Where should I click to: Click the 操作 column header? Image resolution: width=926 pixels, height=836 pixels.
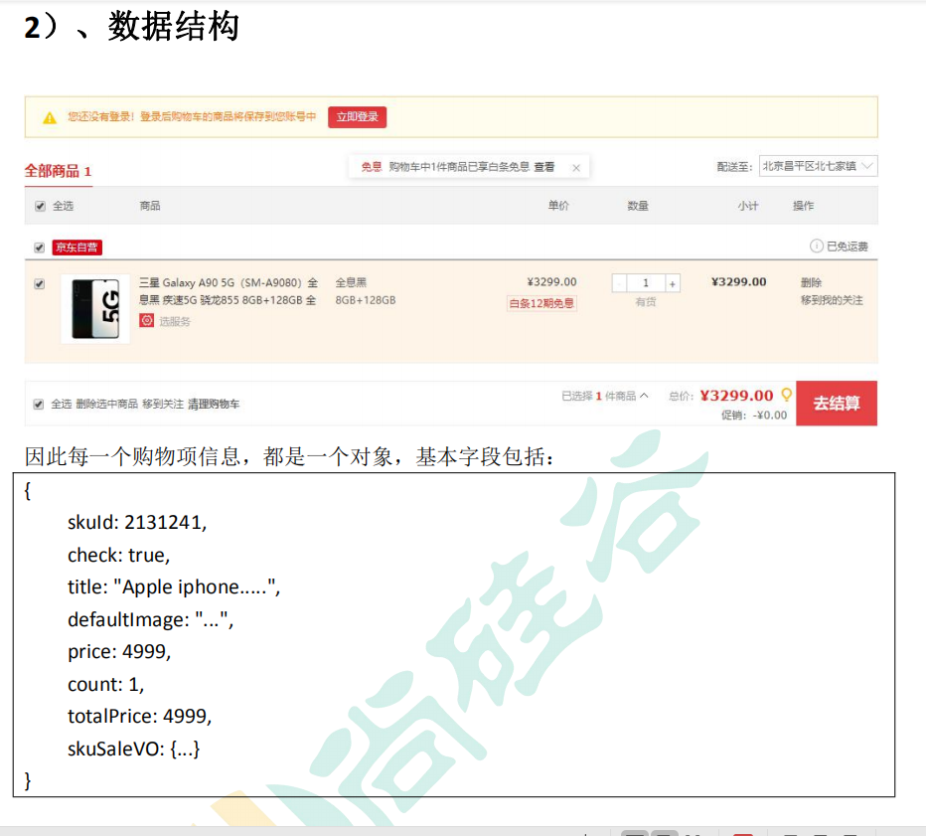(x=803, y=206)
